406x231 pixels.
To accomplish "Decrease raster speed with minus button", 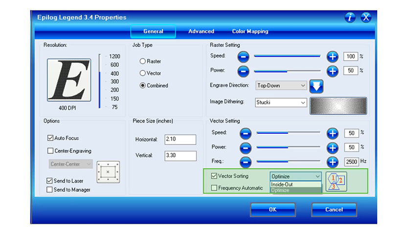I will 244,57.
